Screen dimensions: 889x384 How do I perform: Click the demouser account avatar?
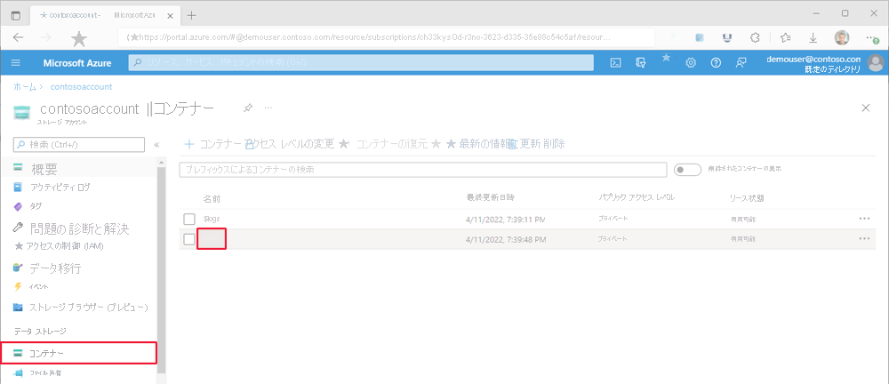[x=876, y=62]
